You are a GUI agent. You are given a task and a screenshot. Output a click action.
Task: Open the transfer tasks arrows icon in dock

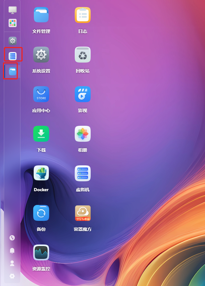click(12, 238)
